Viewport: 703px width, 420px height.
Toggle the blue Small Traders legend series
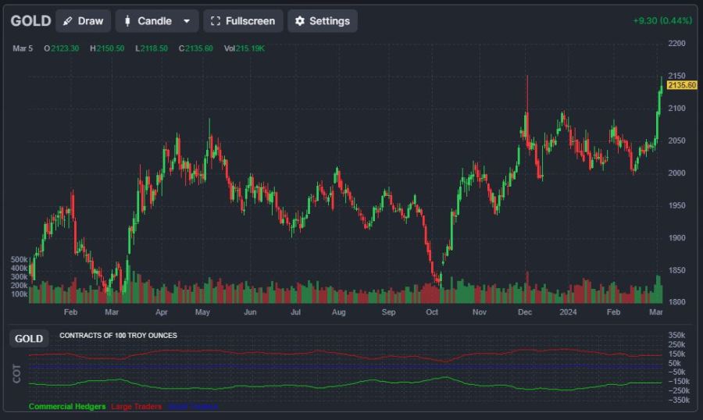coord(192,406)
